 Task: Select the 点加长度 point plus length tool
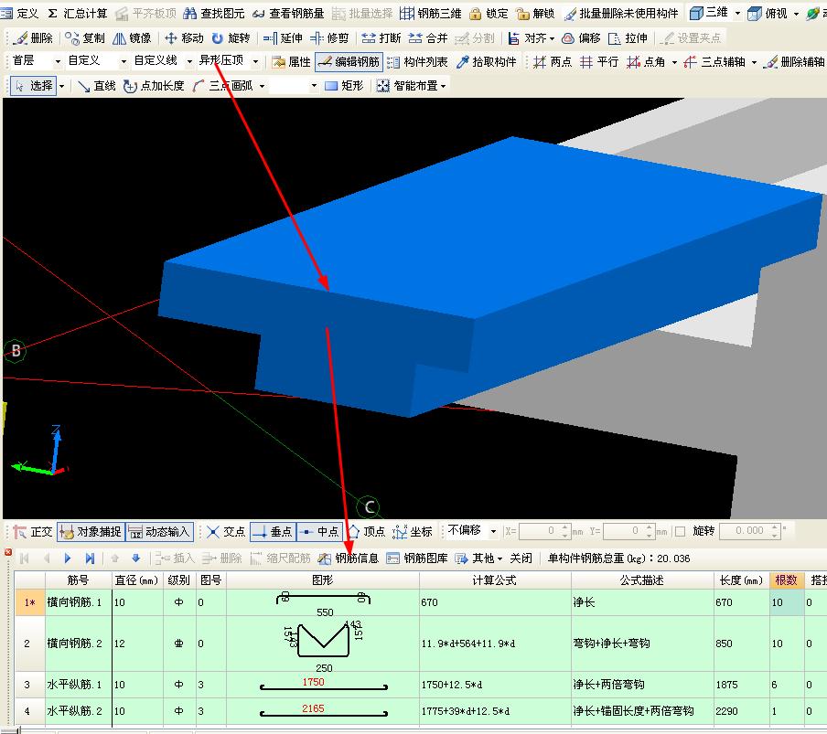(x=154, y=85)
